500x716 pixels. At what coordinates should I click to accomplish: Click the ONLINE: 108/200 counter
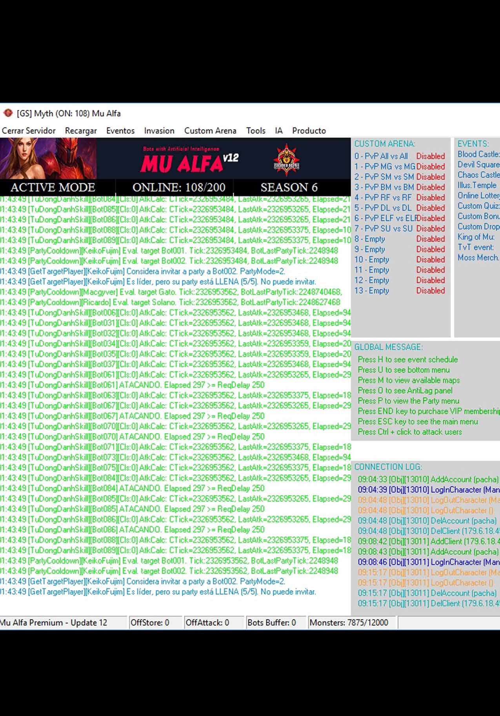(x=179, y=188)
